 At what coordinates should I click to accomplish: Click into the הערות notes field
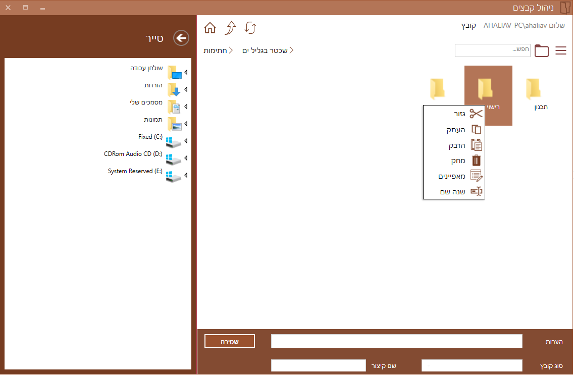point(396,341)
